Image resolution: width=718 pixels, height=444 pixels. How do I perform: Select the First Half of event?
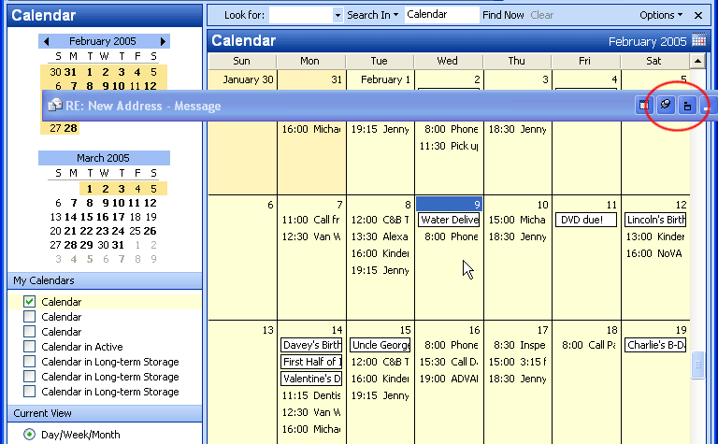311,362
